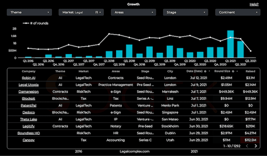267x156 pixels.
Task: Click the Raised column header
Action: [x=250, y=71]
